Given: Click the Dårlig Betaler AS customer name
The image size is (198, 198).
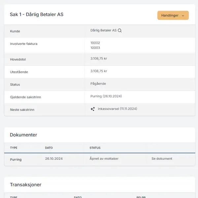Looking at the screenshot, I should tap(103, 30).
